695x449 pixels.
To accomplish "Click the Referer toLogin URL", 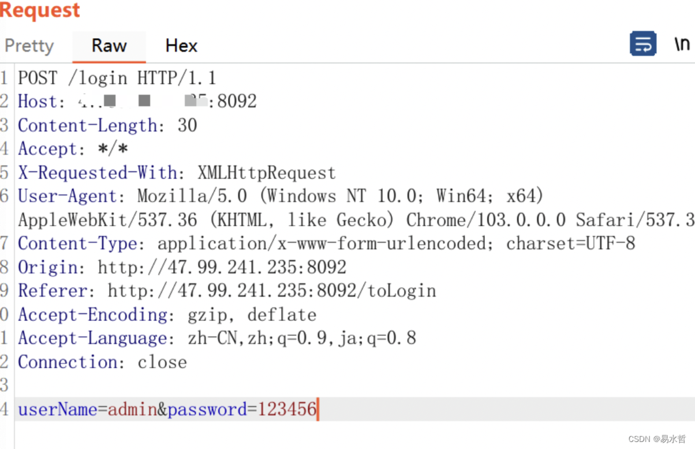I will tap(272, 291).
